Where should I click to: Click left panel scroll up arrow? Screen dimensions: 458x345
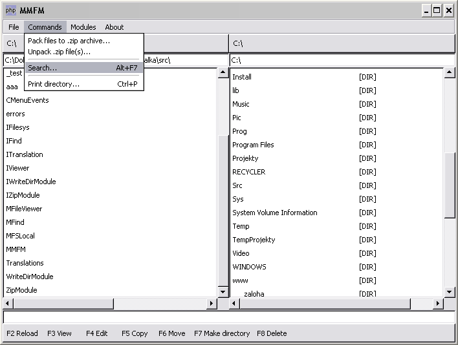(x=223, y=72)
